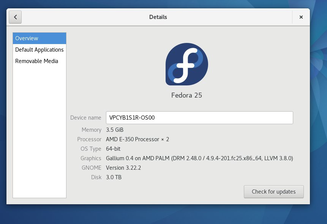
Task: Click the Disk label
Action: pos(96,177)
